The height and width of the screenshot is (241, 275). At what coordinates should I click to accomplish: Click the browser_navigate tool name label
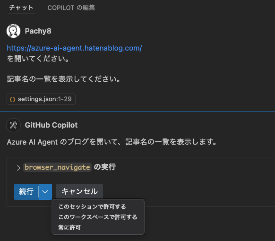(x=57, y=167)
